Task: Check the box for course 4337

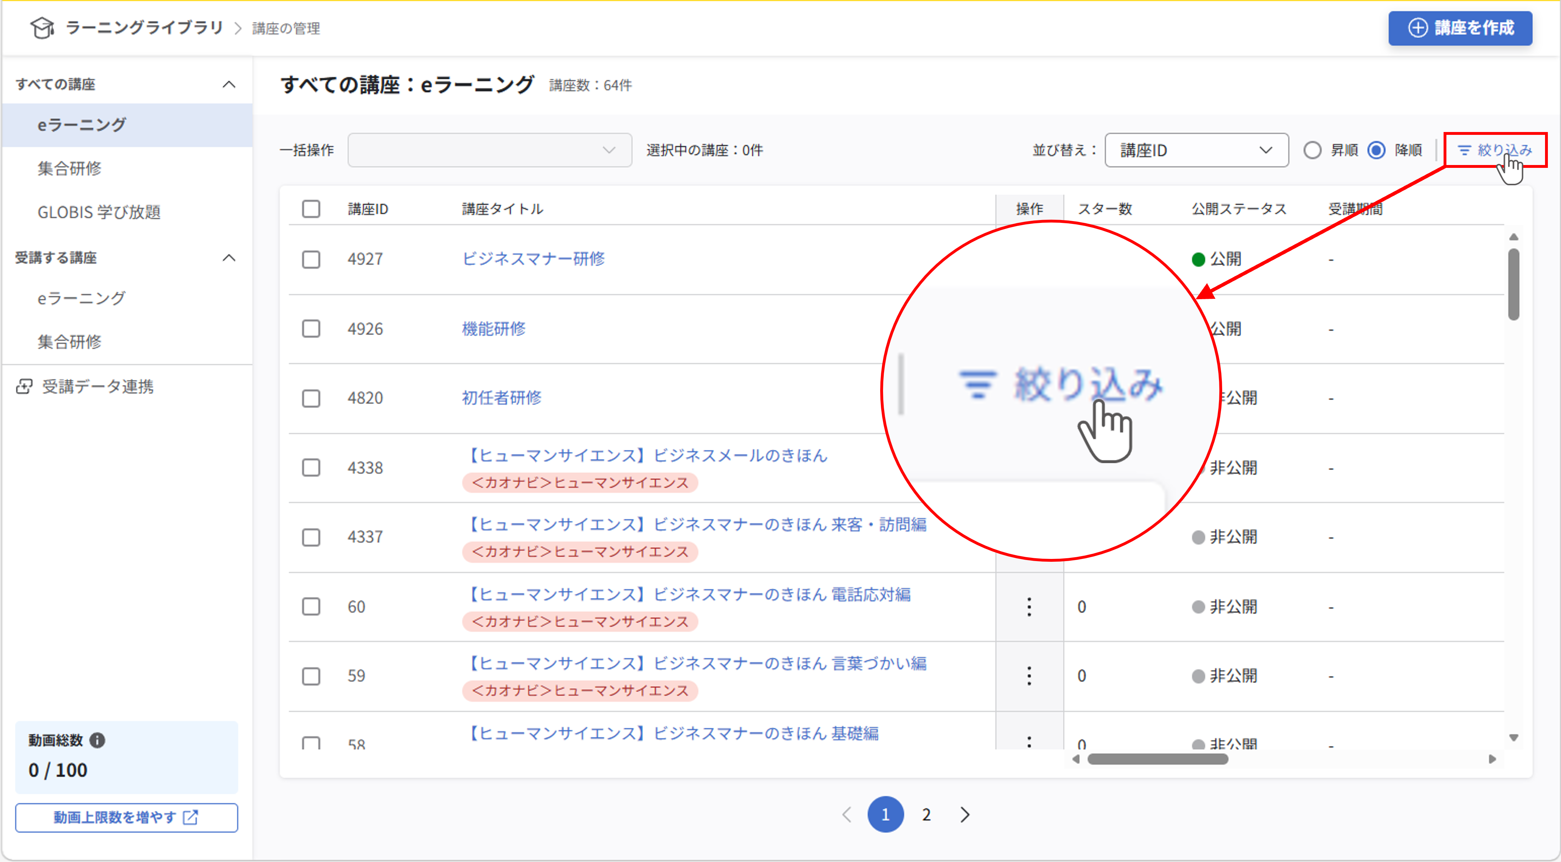Action: [x=311, y=537]
